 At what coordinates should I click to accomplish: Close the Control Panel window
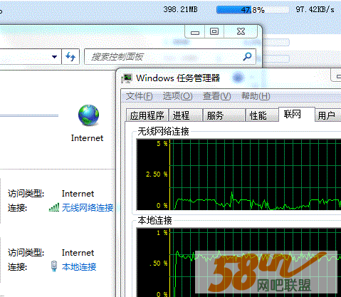[241, 32]
